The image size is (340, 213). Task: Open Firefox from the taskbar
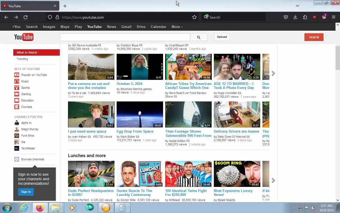pyautogui.click(x=40, y=208)
